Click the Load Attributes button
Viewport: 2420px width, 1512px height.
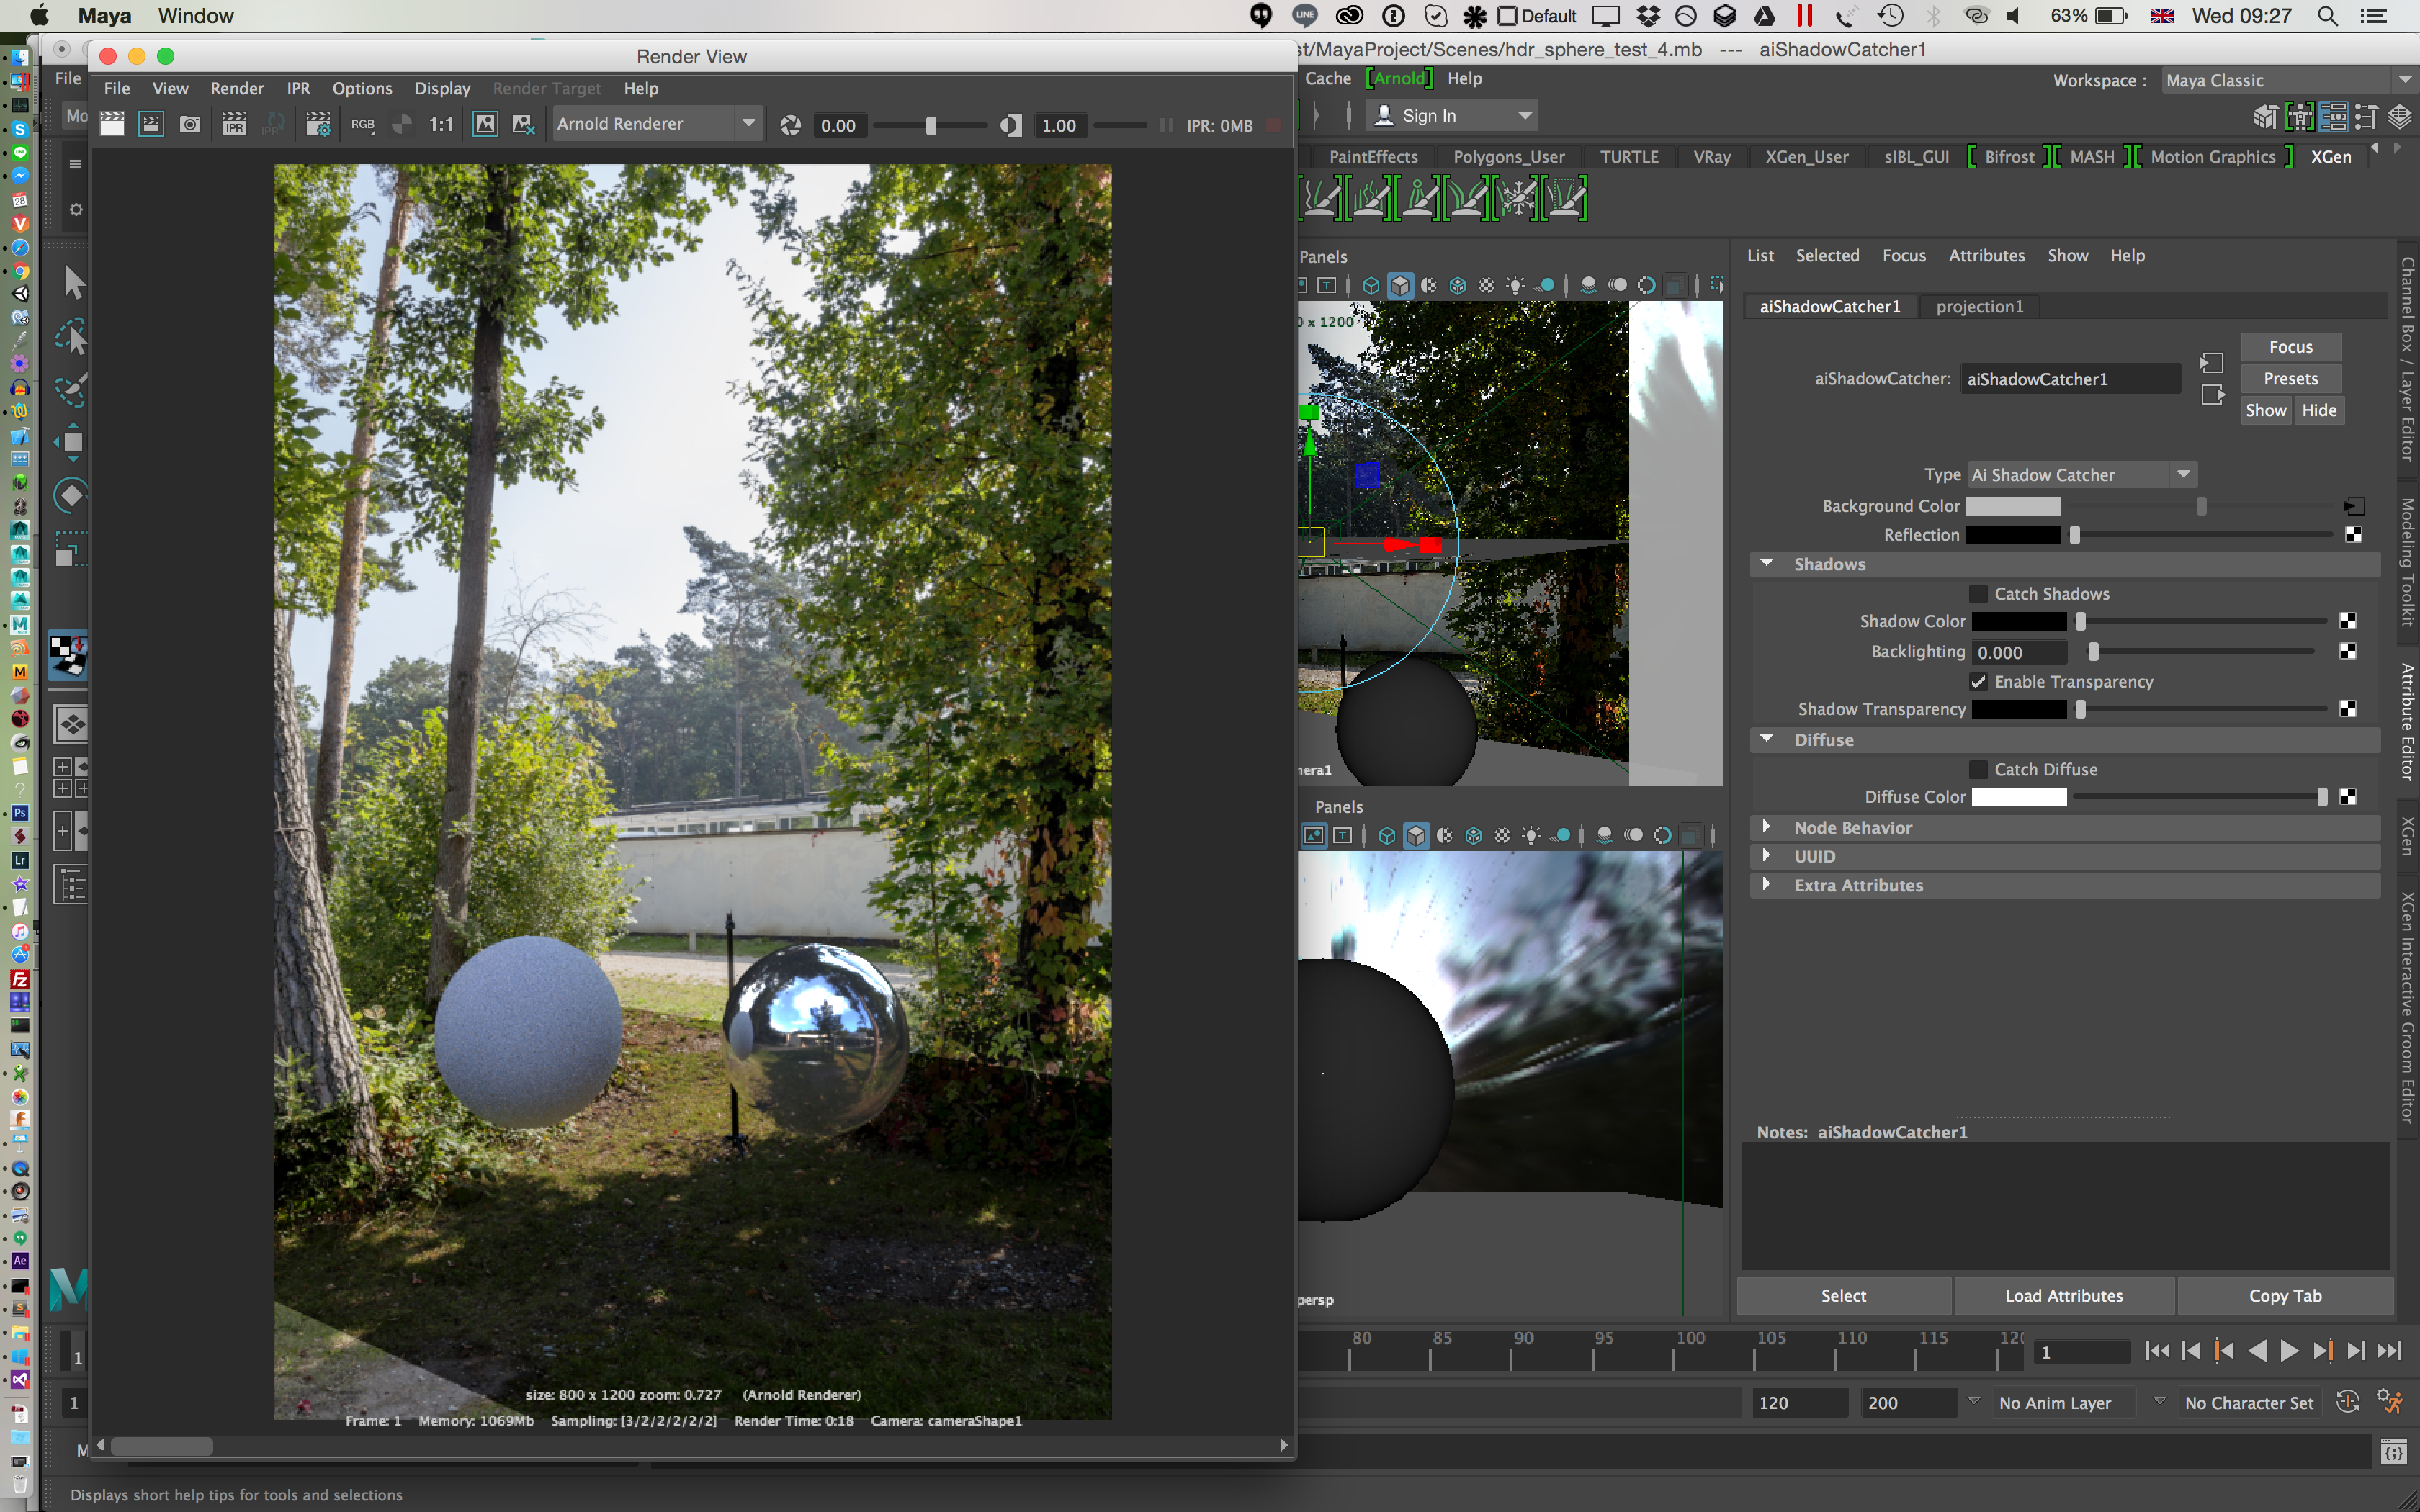point(2063,1296)
